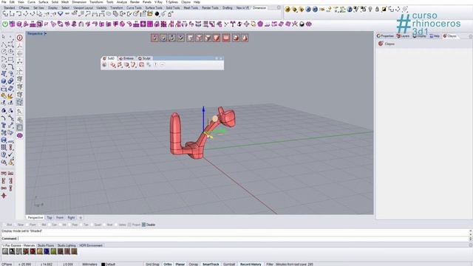The image size is (473, 266).
Task: Pick the yellow V-Ray material swatch
Action: [39, 251]
